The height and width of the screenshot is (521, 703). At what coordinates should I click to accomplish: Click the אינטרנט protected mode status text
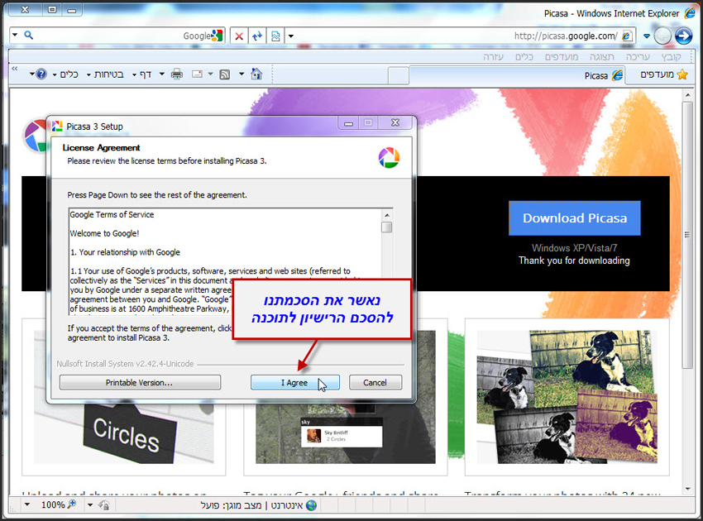(x=252, y=505)
